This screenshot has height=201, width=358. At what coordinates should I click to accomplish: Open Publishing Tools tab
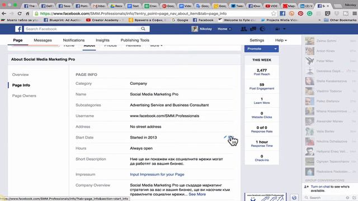(x=135, y=40)
